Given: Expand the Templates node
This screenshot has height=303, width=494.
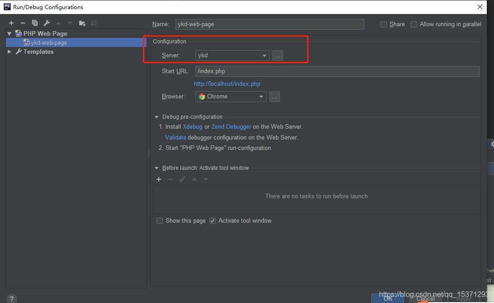Looking at the screenshot, I should 9,51.
